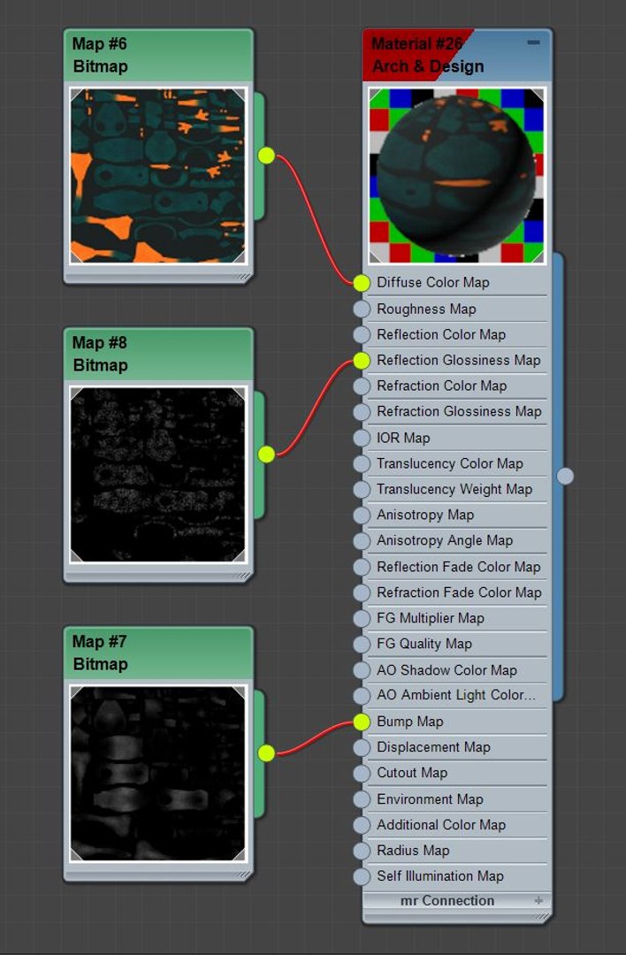Click the Bump Map input socket
Image resolution: width=626 pixels, height=955 pixels.
click(361, 722)
